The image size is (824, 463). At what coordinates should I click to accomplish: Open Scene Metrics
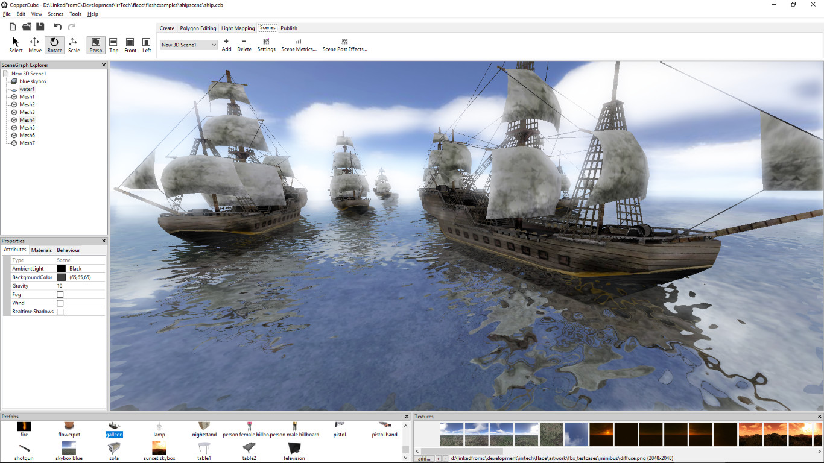[300, 45]
